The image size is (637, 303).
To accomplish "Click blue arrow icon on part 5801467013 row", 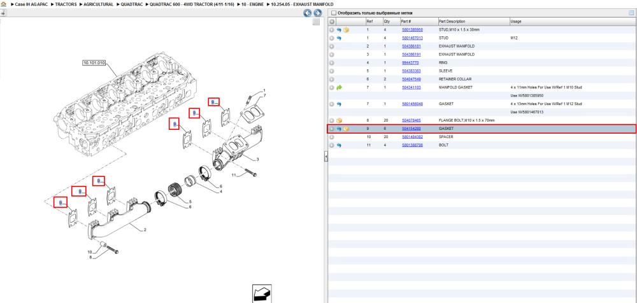I will 339,38.
